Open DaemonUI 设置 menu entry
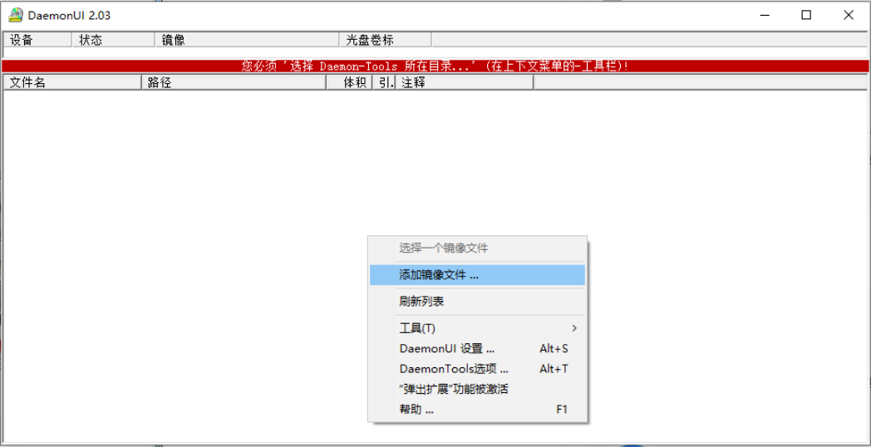 point(477,349)
